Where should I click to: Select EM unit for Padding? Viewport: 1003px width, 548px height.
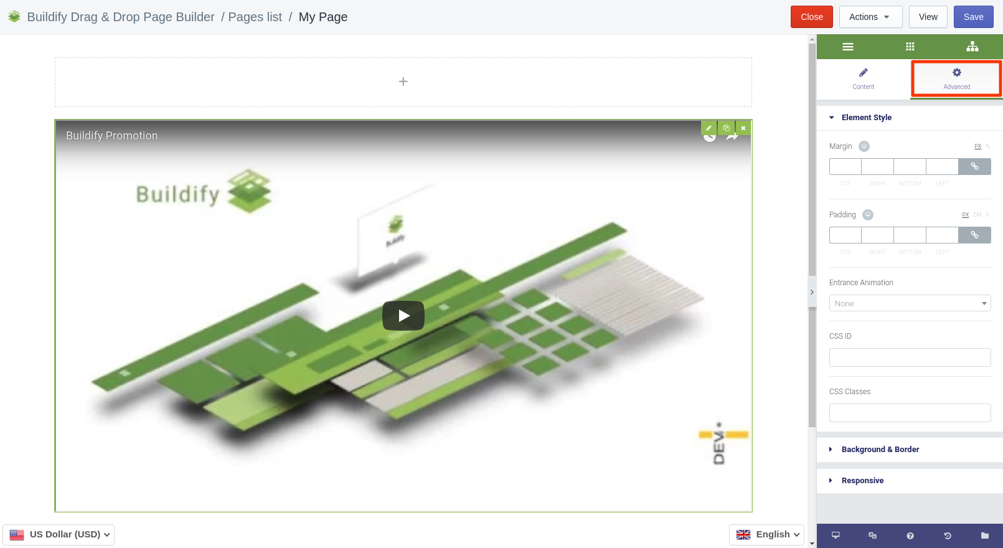[977, 215]
